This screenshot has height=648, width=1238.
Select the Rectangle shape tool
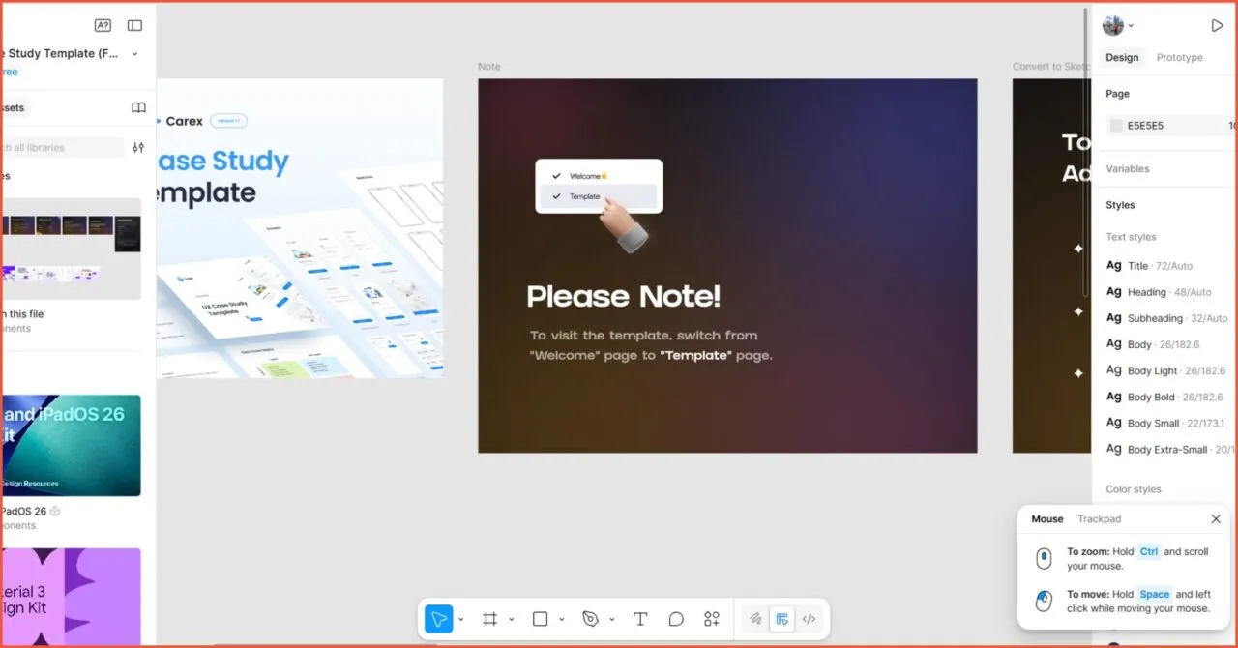click(x=540, y=618)
